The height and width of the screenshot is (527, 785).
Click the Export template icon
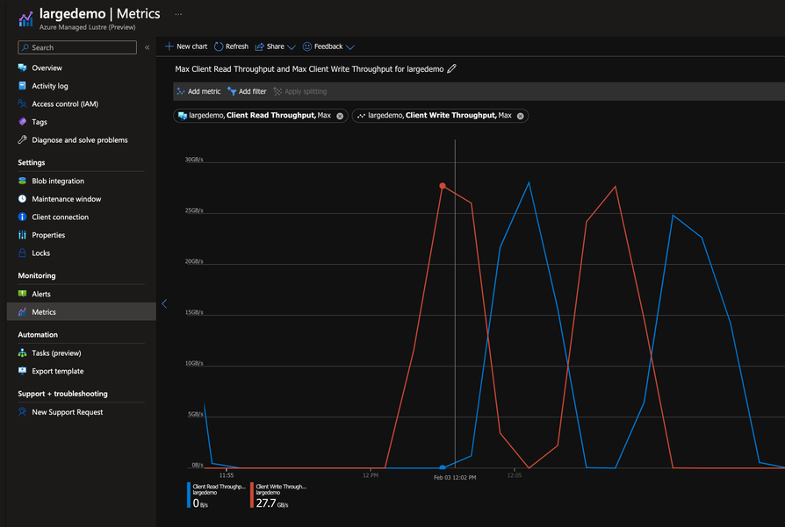(22, 371)
